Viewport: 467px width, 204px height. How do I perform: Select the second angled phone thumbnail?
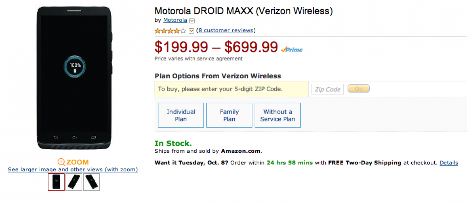pyautogui.click(x=74, y=182)
